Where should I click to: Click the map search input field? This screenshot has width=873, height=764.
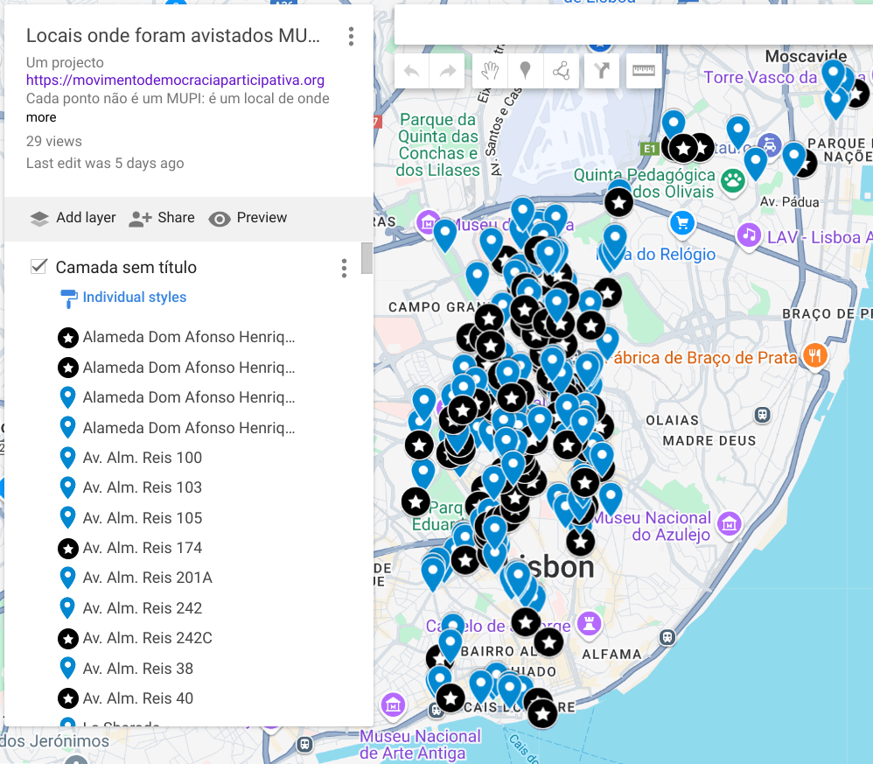(x=630, y=25)
